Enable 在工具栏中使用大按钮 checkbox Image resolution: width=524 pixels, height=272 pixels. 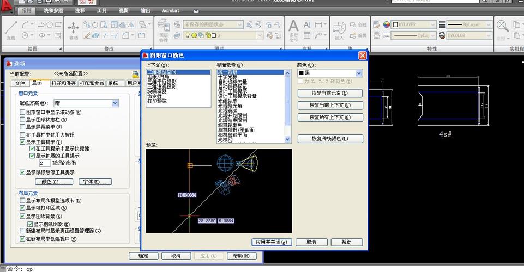(x=22, y=135)
